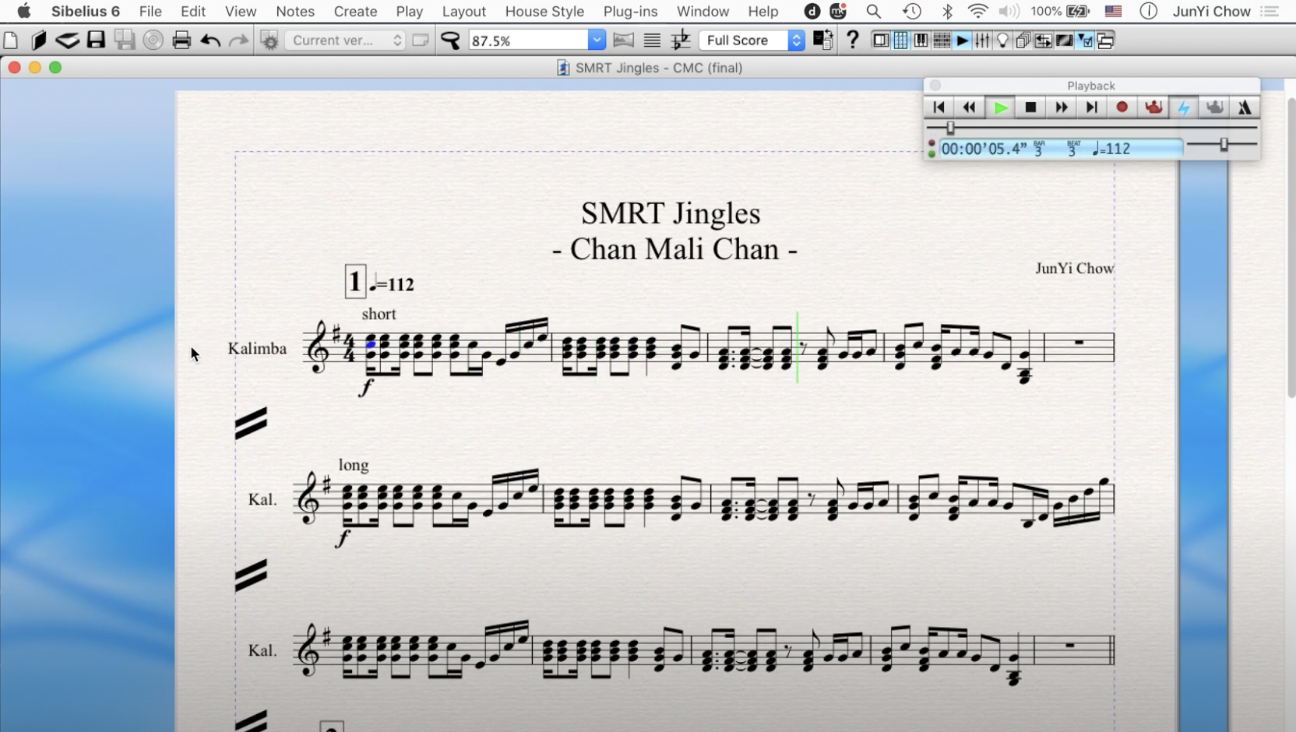Click Fast-forward in Playback window

coord(1061,107)
